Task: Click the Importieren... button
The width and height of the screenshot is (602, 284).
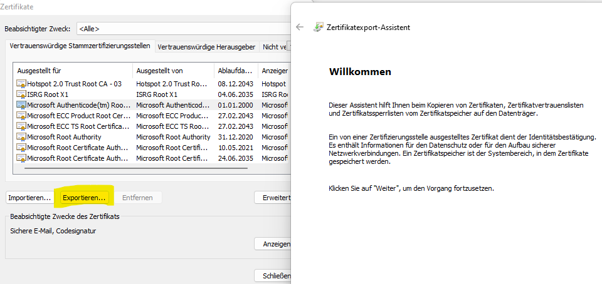Action: pyautogui.click(x=29, y=198)
